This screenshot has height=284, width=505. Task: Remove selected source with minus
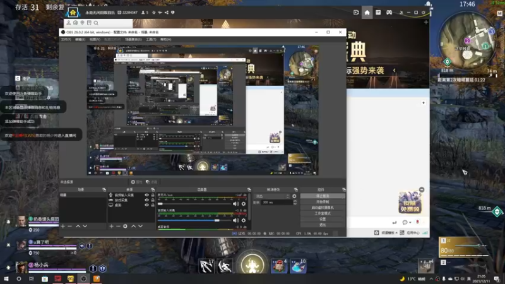point(118,226)
